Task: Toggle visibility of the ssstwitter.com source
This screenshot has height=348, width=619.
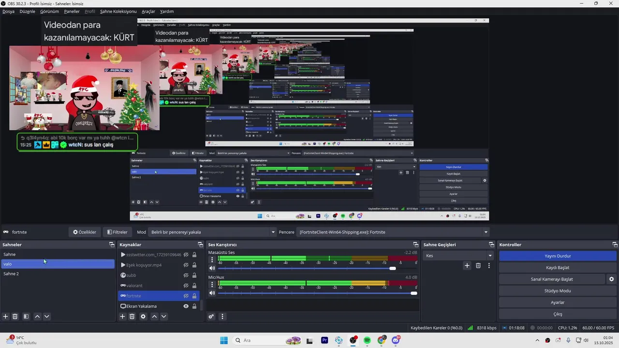Action: tap(186, 255)
